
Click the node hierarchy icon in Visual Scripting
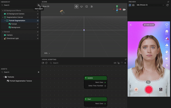tap(119, 63)
